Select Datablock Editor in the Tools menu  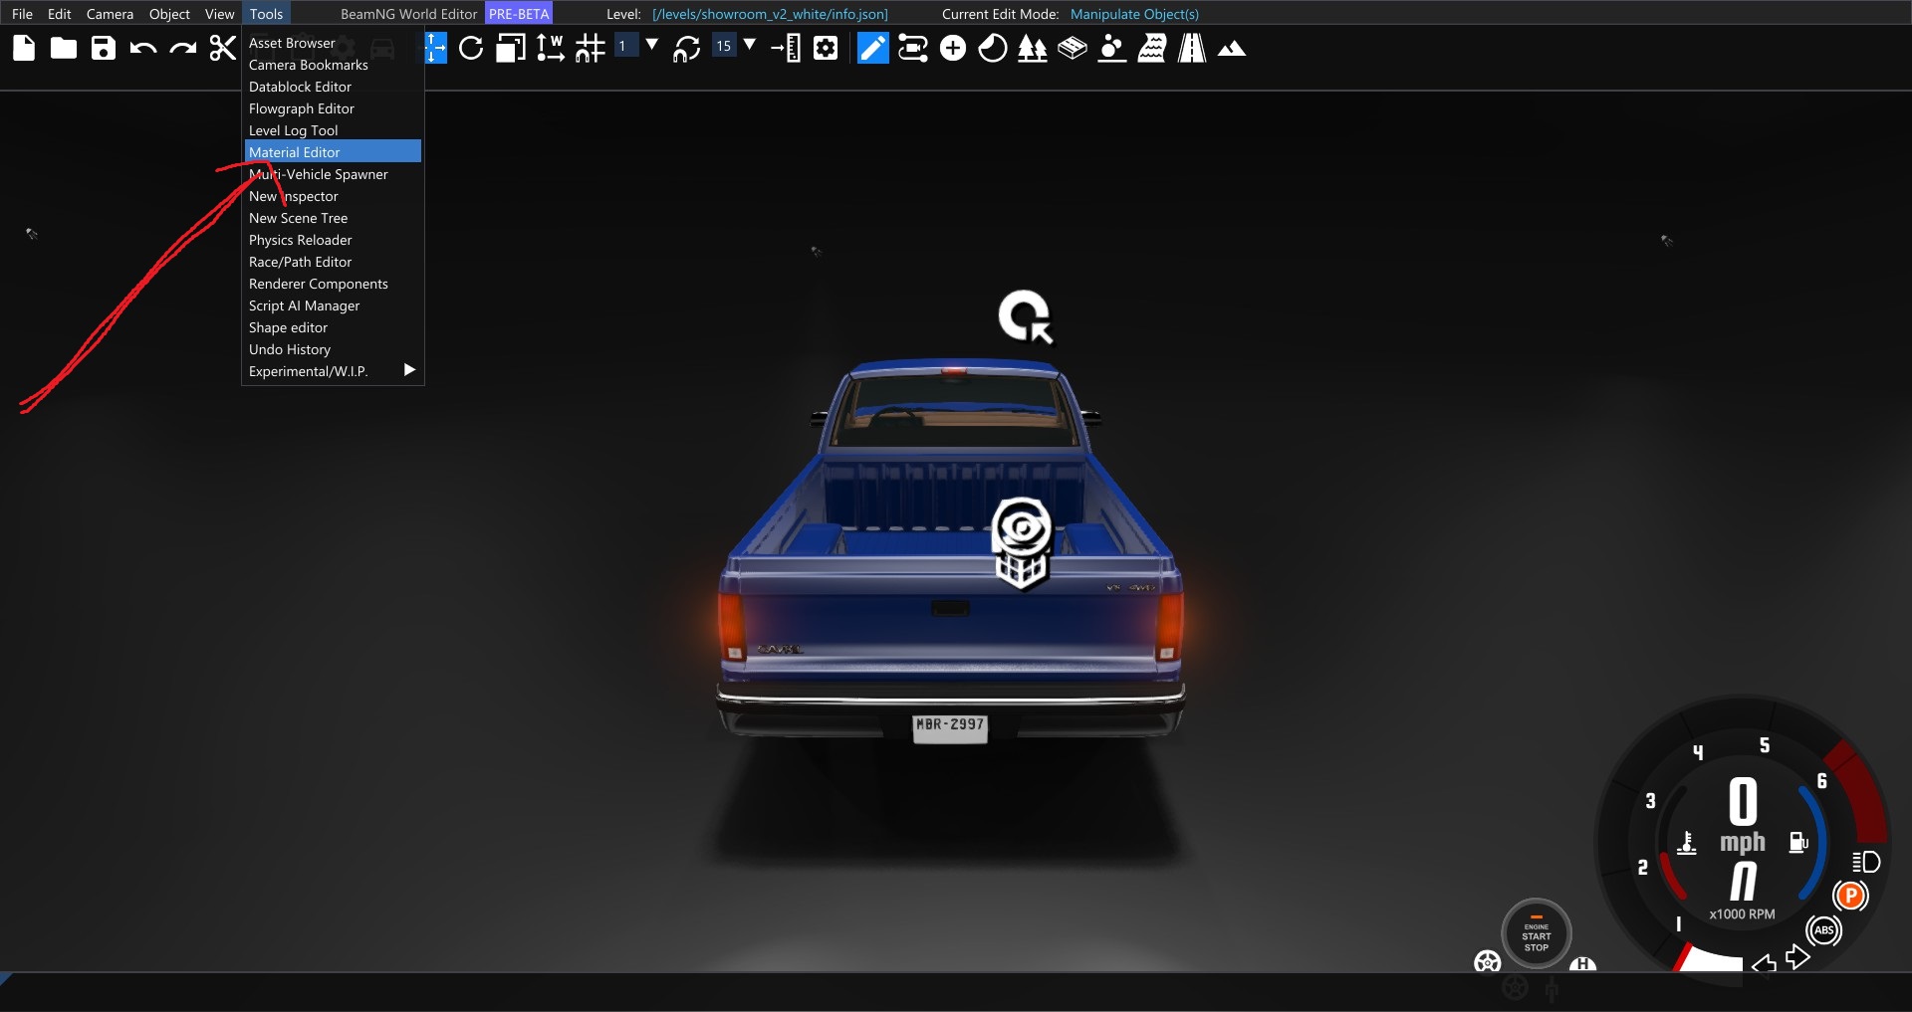[333, 87]
